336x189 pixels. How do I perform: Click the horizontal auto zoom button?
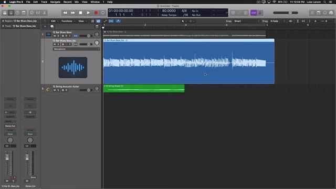[x=303, y=21]
